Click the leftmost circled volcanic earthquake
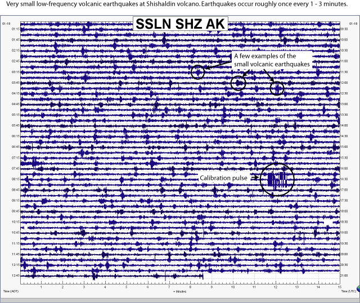This screenshot has height=303, width=360. tap(197, 71)
